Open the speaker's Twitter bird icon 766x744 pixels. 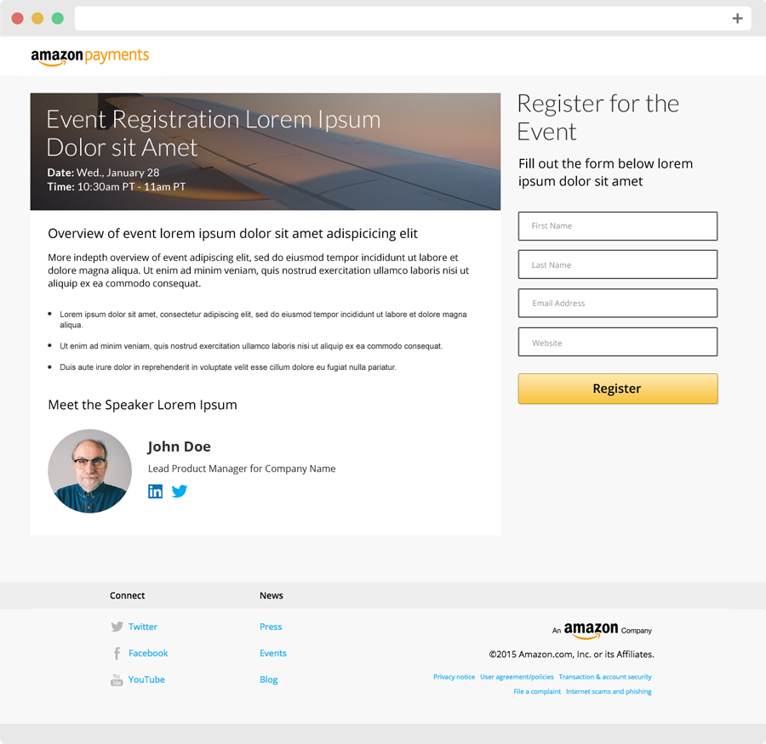(x=180, y=491)
